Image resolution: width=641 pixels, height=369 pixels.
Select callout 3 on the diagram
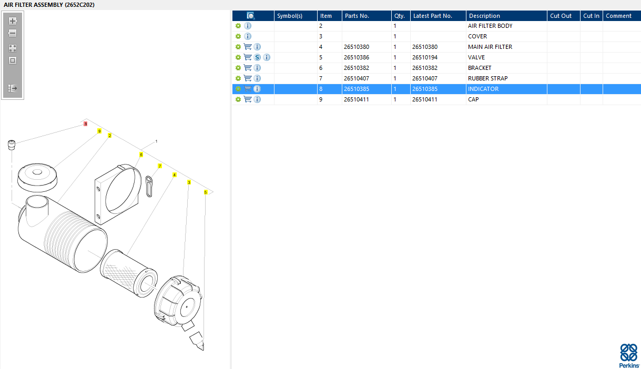coord(189,182)
